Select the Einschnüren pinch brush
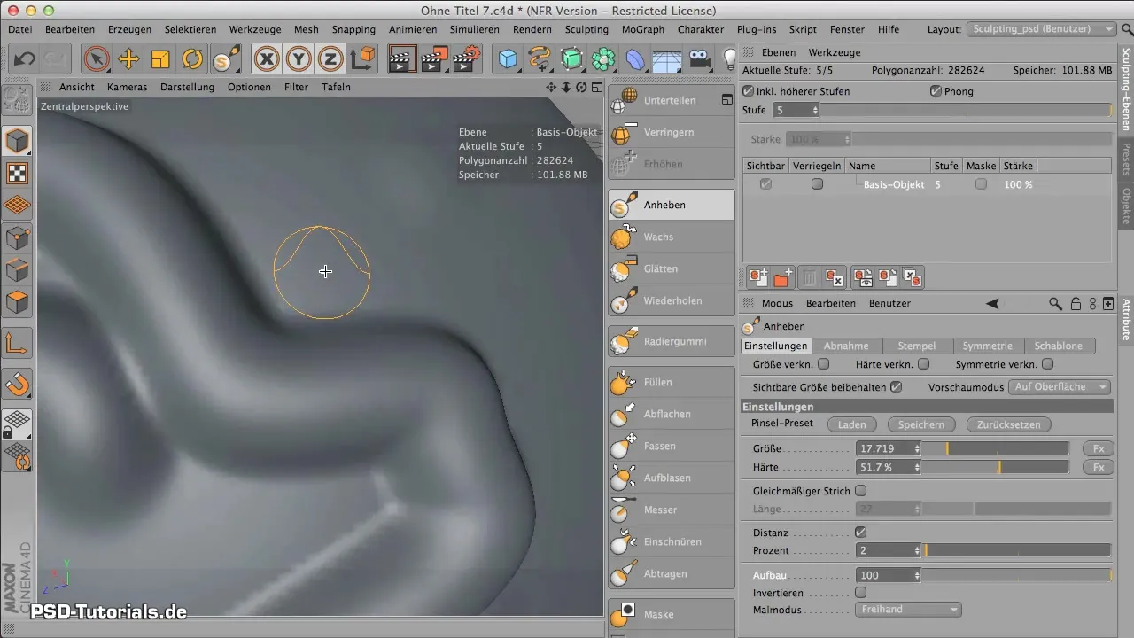1134x638 pixels. pyautogui.click(x=672, y=541)
